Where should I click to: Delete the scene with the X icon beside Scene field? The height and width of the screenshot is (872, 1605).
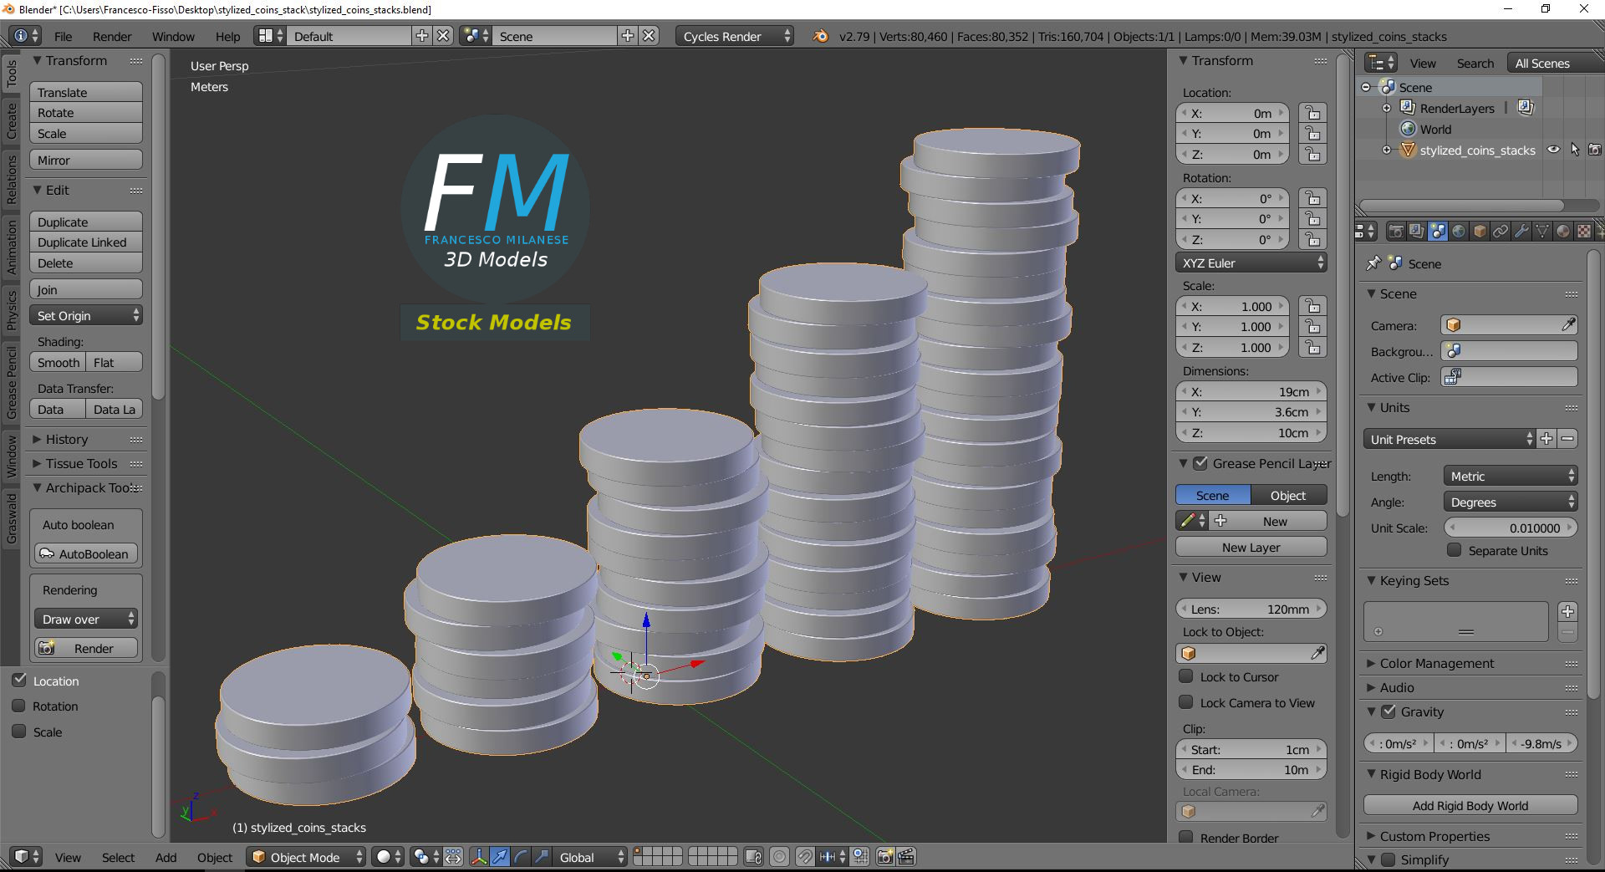pos(649,36)
